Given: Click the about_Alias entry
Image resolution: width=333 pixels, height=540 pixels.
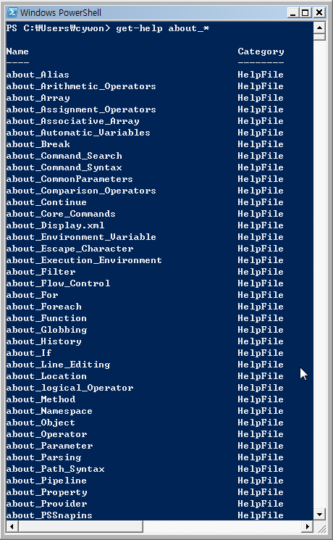Looking at the screenshot, I should 38,75.
